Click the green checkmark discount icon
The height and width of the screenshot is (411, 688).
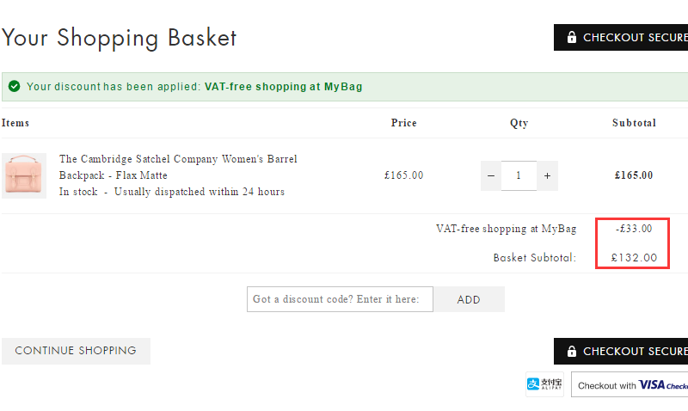tap(15, 87)
